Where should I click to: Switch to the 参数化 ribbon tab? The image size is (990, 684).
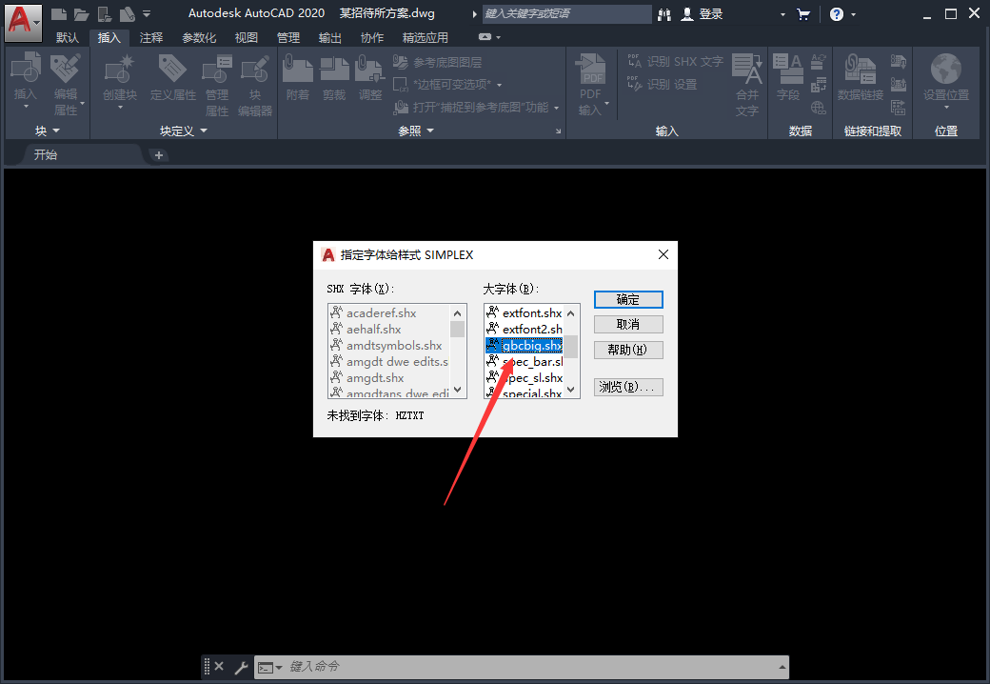click(199, 38)
